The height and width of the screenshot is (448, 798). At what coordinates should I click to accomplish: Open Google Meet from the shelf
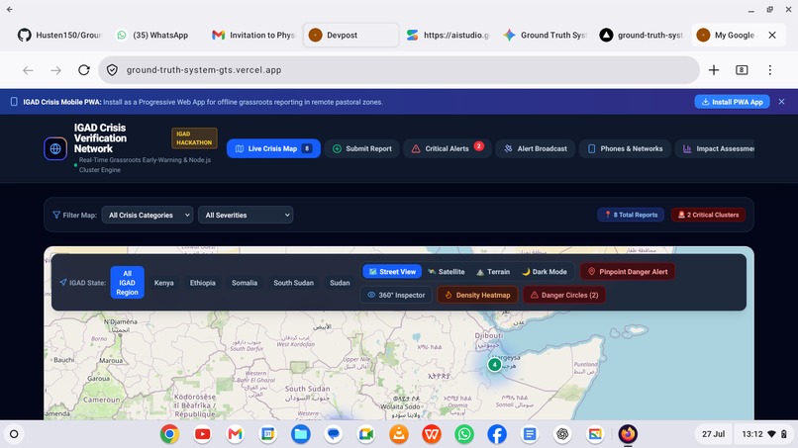[366, 434]
